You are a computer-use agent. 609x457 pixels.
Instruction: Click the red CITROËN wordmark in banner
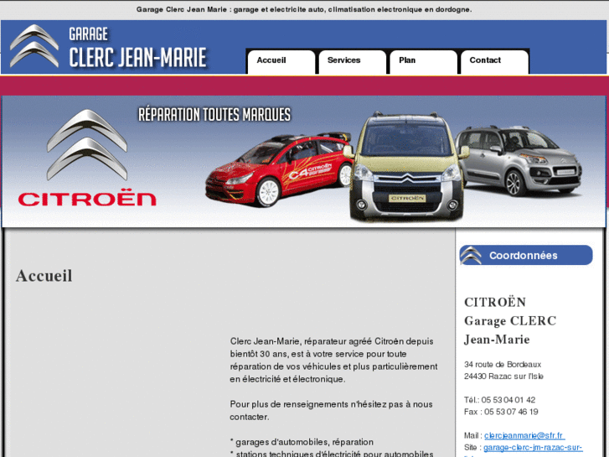coord(87,198)
